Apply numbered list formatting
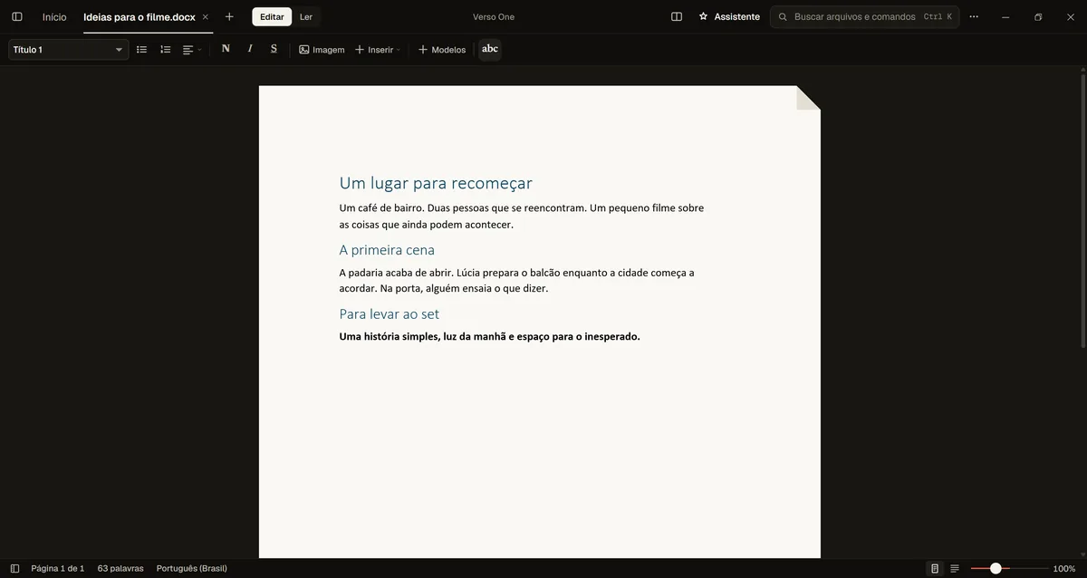Image resolution: width=1087 pixels, height=578 pixels. pos(165,49)
